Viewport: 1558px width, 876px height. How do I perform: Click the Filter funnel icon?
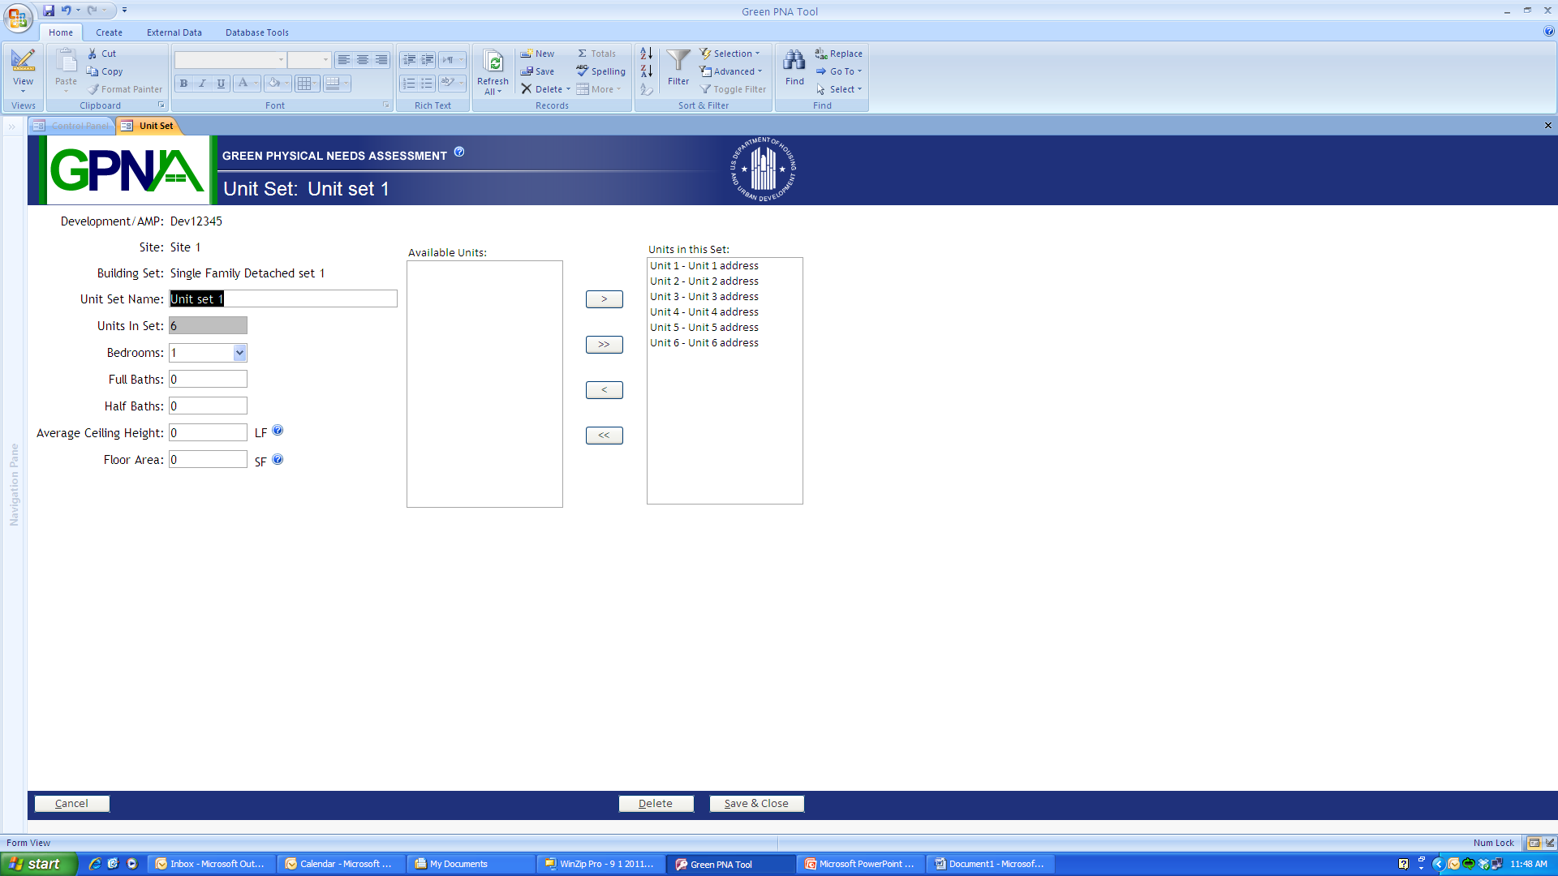pos(678,61)
